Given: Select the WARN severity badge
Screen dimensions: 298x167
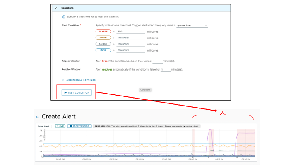Looking at the screenshot, I should pyautogui.click(x=103, y=38).
